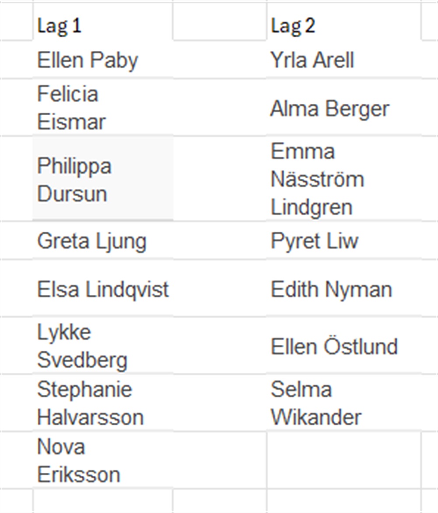Click the Selma Wikander cell
The width and height of the screenshot is (438, 513).
click(344, 403)
